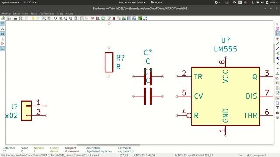
Task: Toggle hidden pins display
Action: (x=3, y=44)
